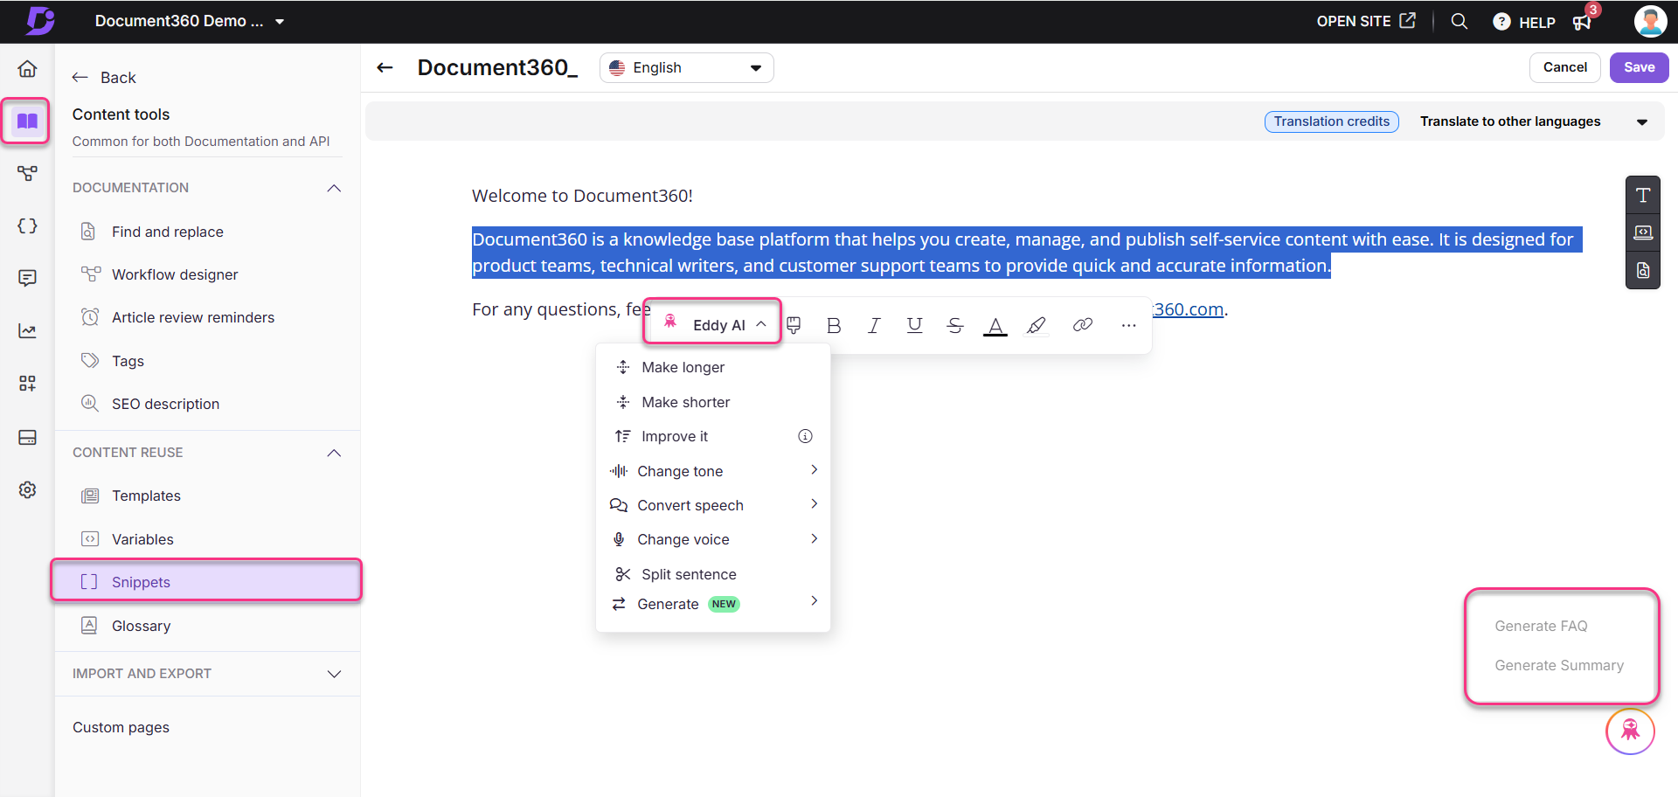Collapse the DOCUMENTATION section
This screenshot has height=797, width=1678.
334,188
